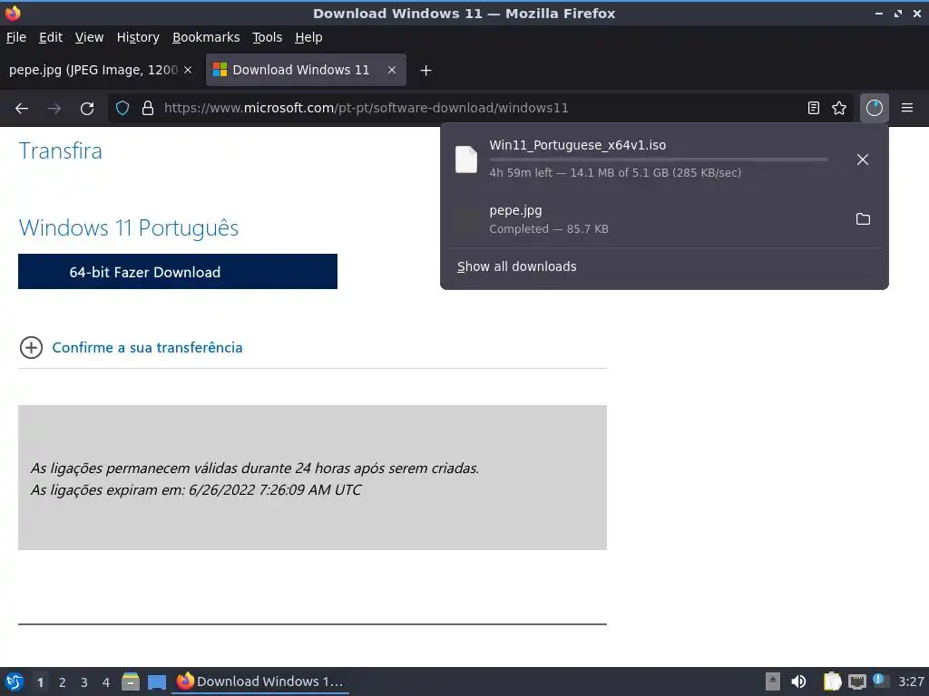Go back using the back arrow
This screenshot has width=929, height=696.
click(x=22, y=109)
